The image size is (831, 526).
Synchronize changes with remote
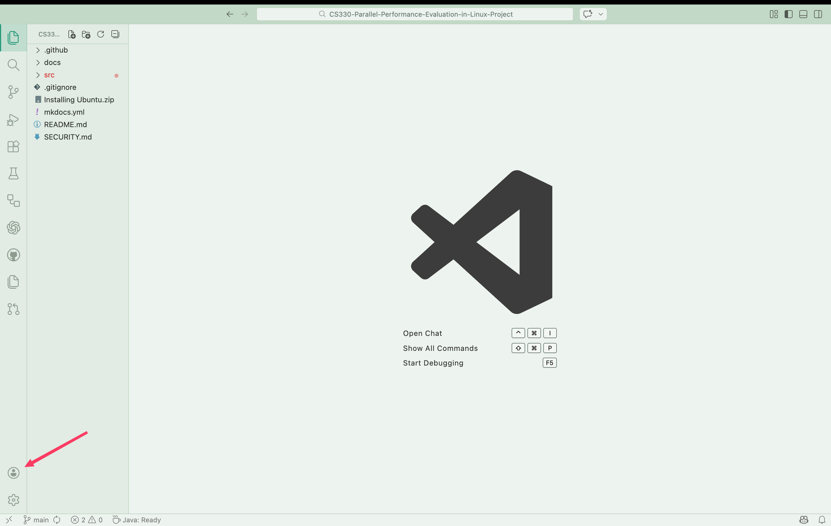click(x=57, y=520)
